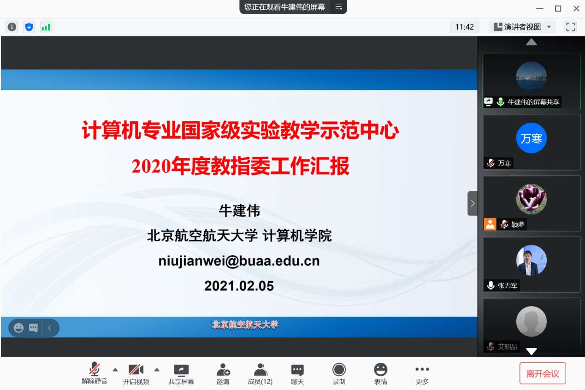Expand audio options arrow beside mute
The height and width of the screenshot is (390, 585).
pyautogui.click(x=115, y=370)
